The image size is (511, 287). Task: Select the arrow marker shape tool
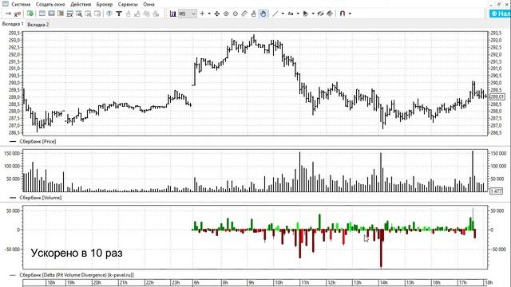pyautogui.click(x=306, y=14)
